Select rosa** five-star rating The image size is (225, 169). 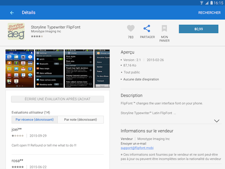coord(18,167)
